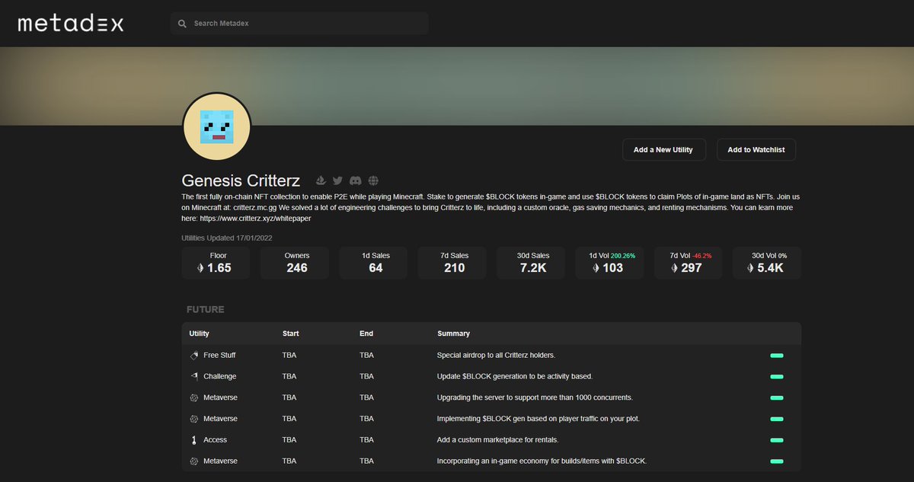The width and height of the screenshot is (914, 482).
Task: Click the 30d Sales 7.2K stat card
Action: (x=531, y=263)
